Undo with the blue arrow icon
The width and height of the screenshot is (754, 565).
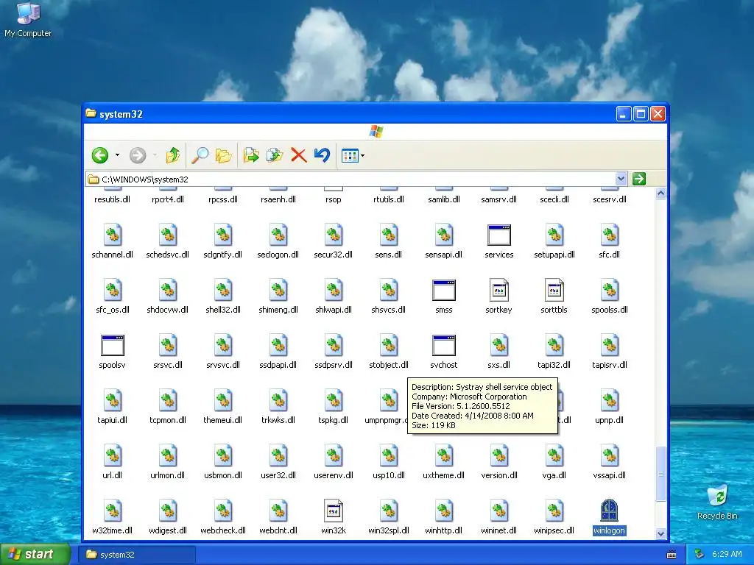(323, 155)
